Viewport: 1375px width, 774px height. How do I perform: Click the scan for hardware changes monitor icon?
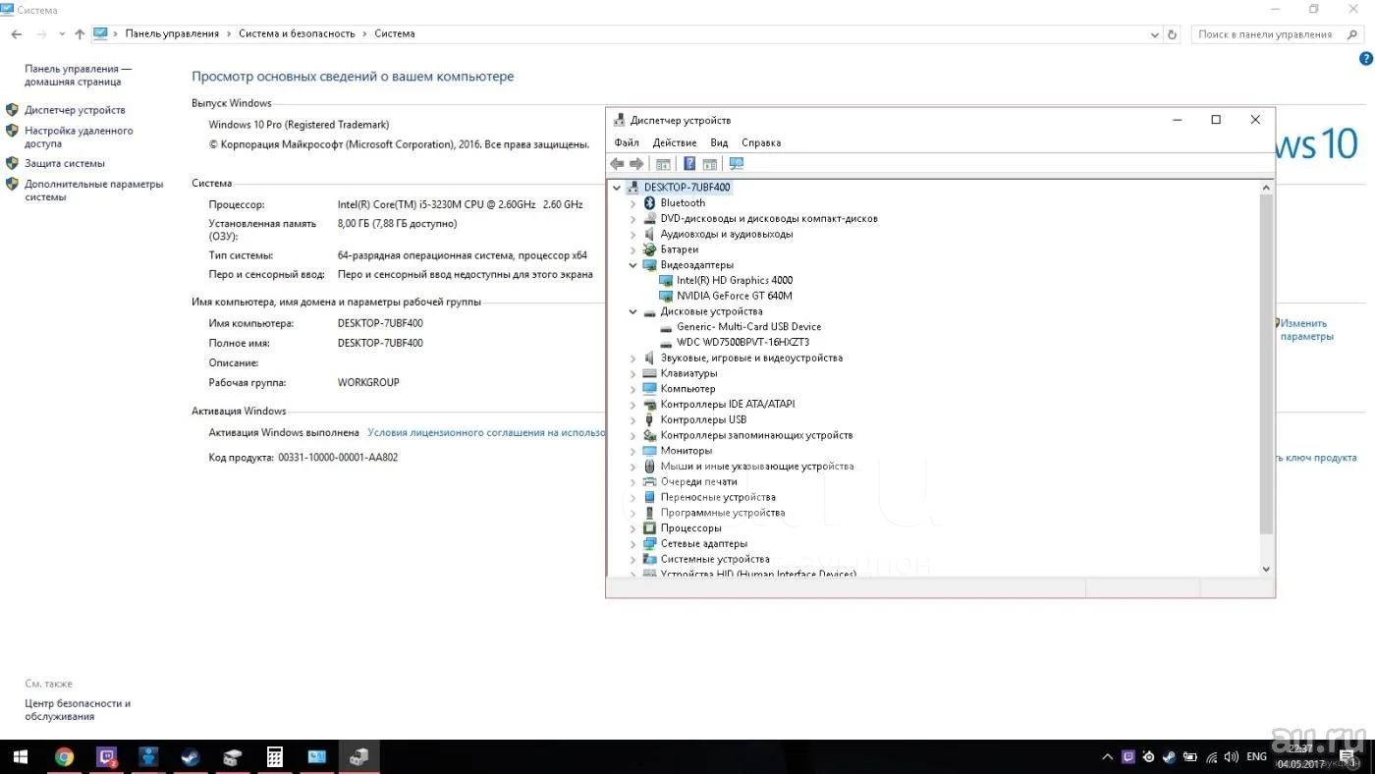(737, 164)
